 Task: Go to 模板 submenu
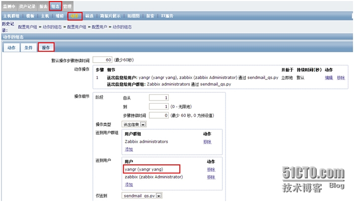pyautogui.click(x=30, y=16)
